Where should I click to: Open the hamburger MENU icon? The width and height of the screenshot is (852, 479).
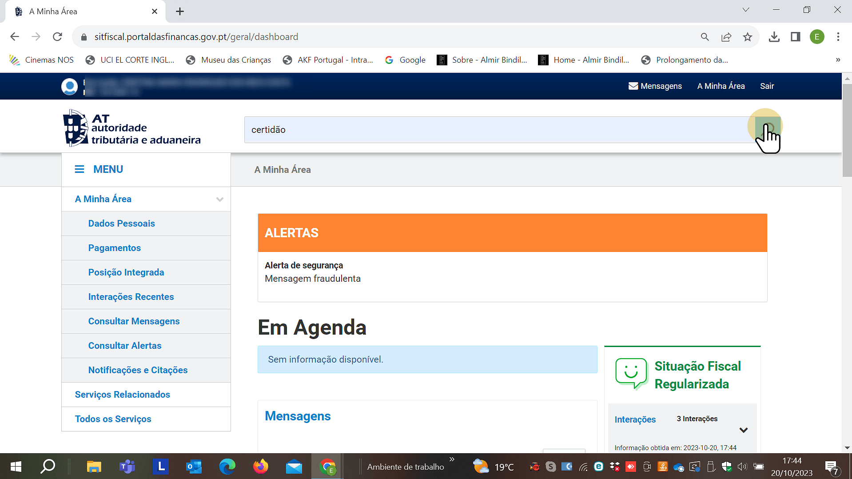click(80, 169)
